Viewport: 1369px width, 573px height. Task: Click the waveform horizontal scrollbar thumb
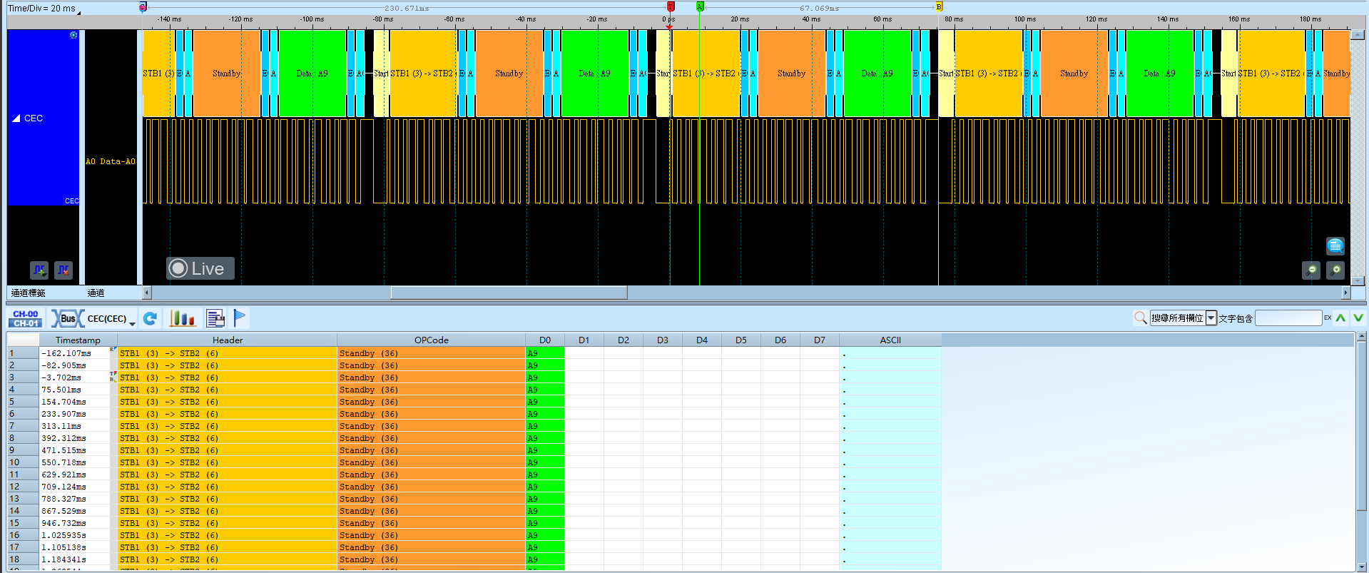point(509,293)
